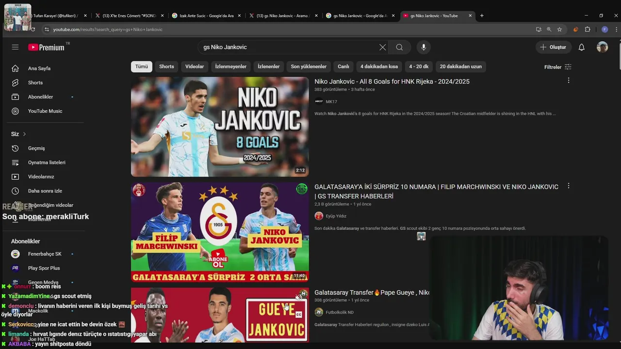This screenshot has height=349, width=621.
Task: Bookmark this page with the star icon
Action: click(x=559, y=30)
